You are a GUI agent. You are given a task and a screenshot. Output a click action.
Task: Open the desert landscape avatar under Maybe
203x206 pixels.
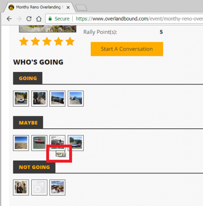21,143
